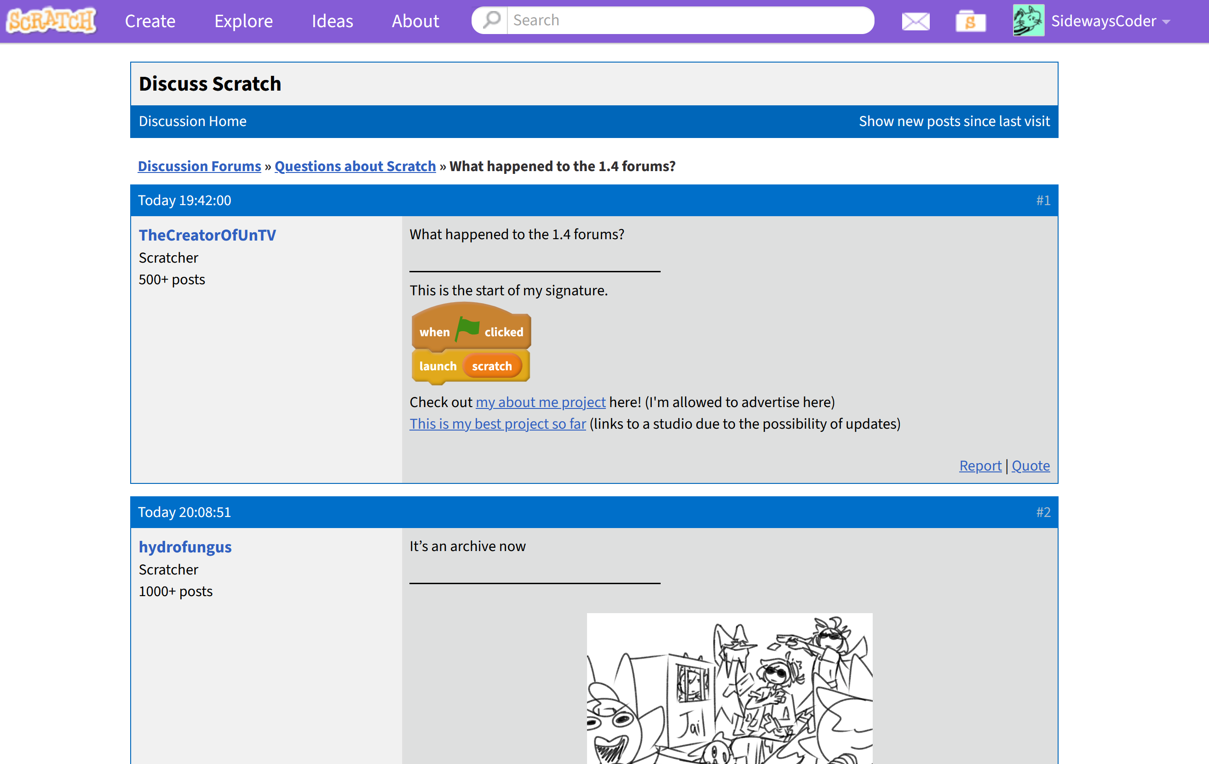Quote TheCreatorOfUnTV's post
1209x764 pixels.
tap(1030, 465)
